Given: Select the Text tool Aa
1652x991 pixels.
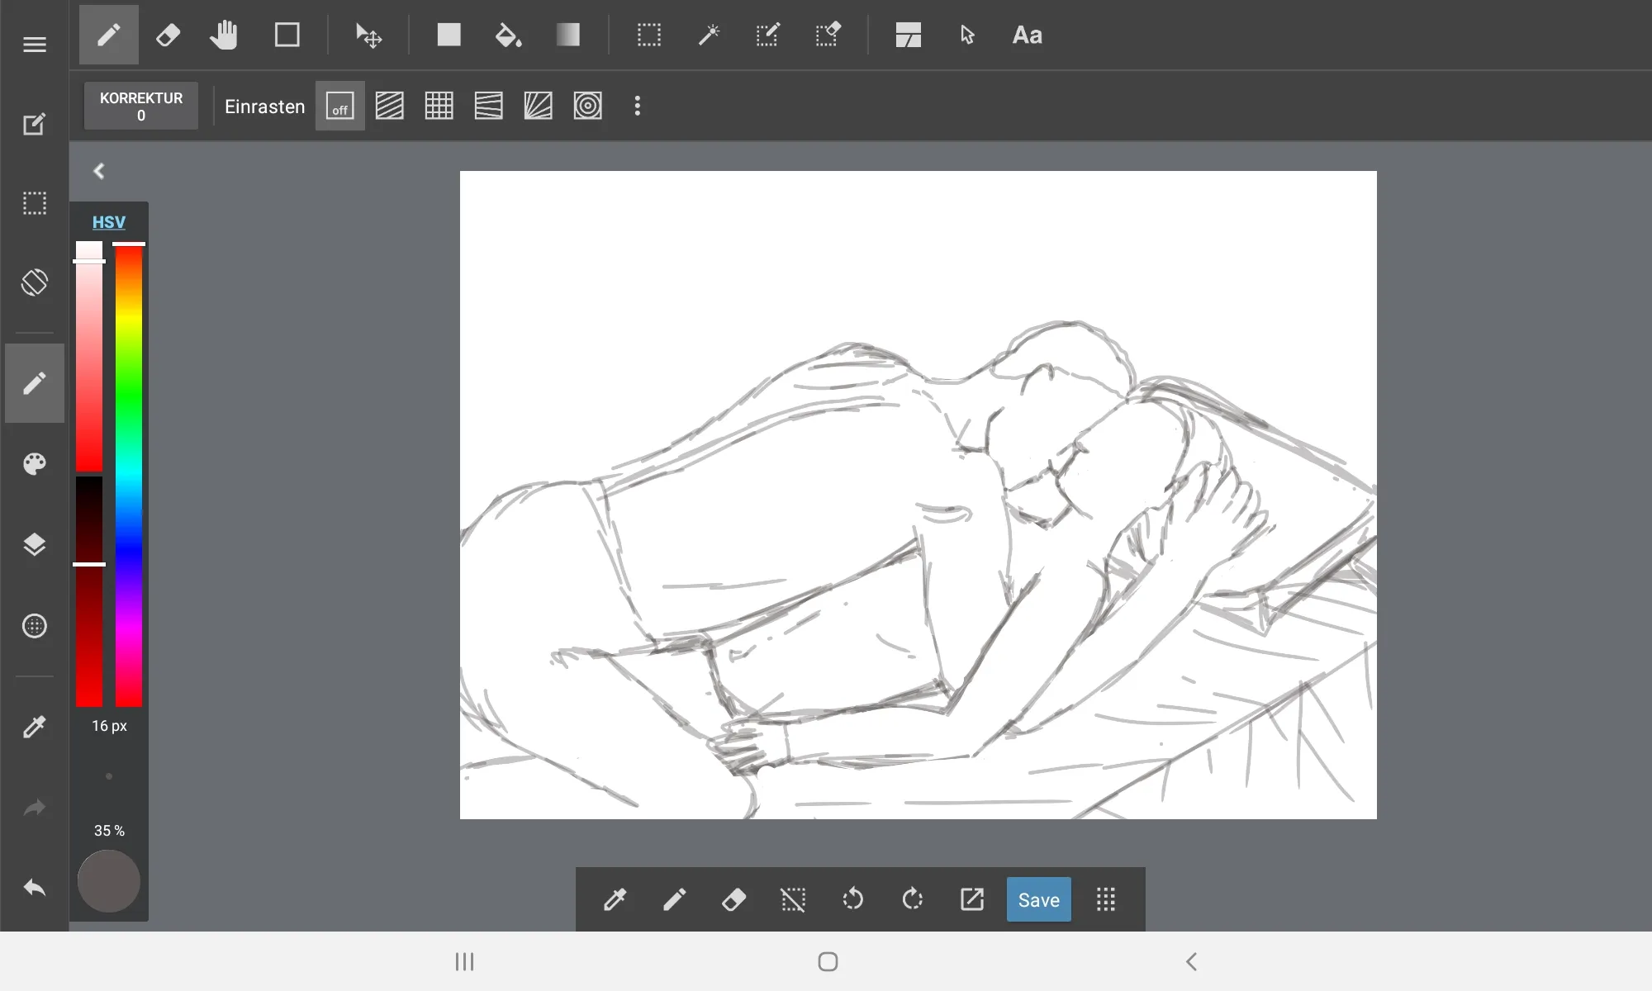Looking at the screenshot, I should 1027,35.
